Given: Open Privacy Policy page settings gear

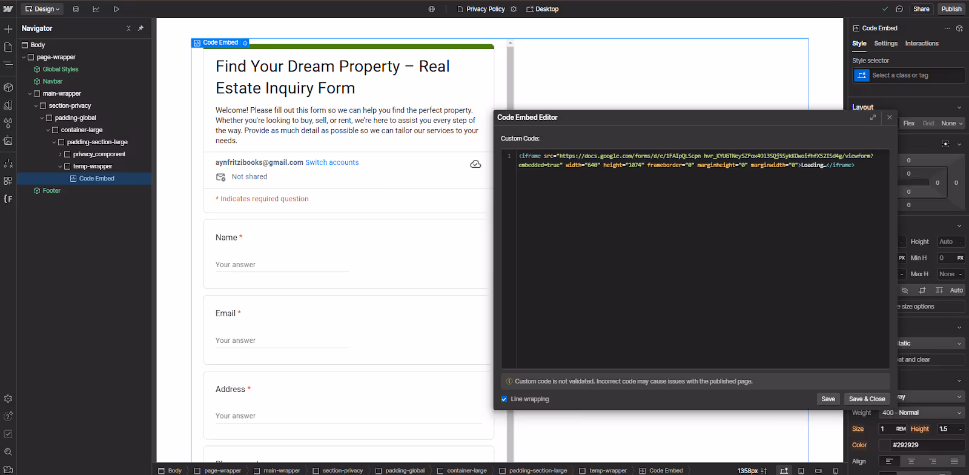Looking at the screenshot, I should pyautogui.click(x=514, y=9).
